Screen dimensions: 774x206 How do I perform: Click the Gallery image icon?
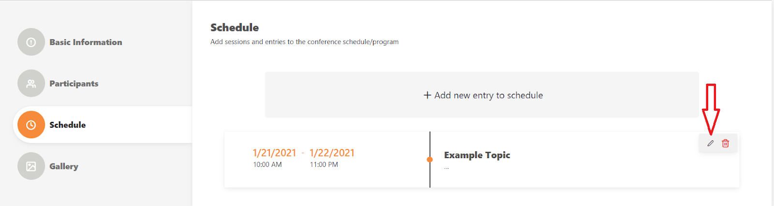coord(31,166)
